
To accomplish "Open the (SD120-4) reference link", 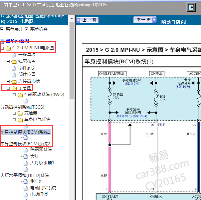I will (x=140, y=116).
